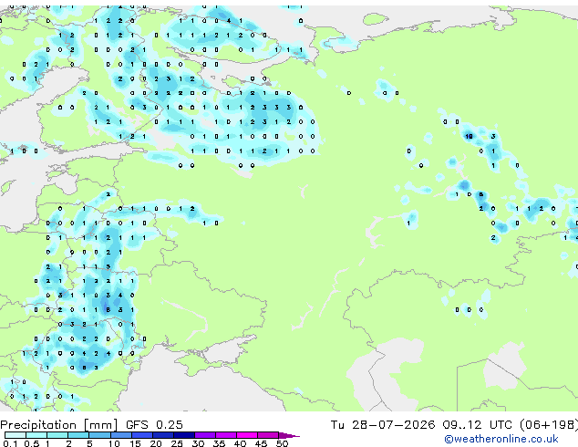578x447 pixels.
Task: Click the "40" legend scale label
Action: 240,443
